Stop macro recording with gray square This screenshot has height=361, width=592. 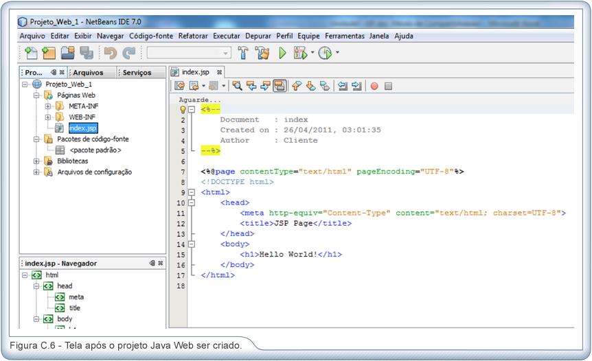pyautogui.click(x=388, y=86)
